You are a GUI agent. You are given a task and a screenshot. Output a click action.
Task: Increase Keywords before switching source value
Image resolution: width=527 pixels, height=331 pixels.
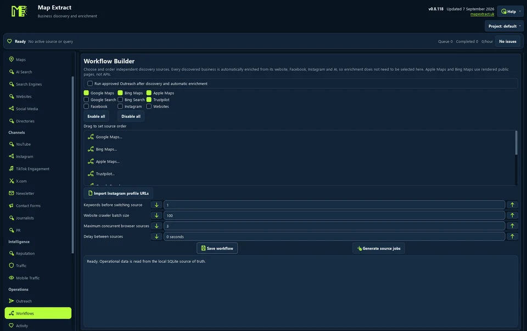[512, 205]
